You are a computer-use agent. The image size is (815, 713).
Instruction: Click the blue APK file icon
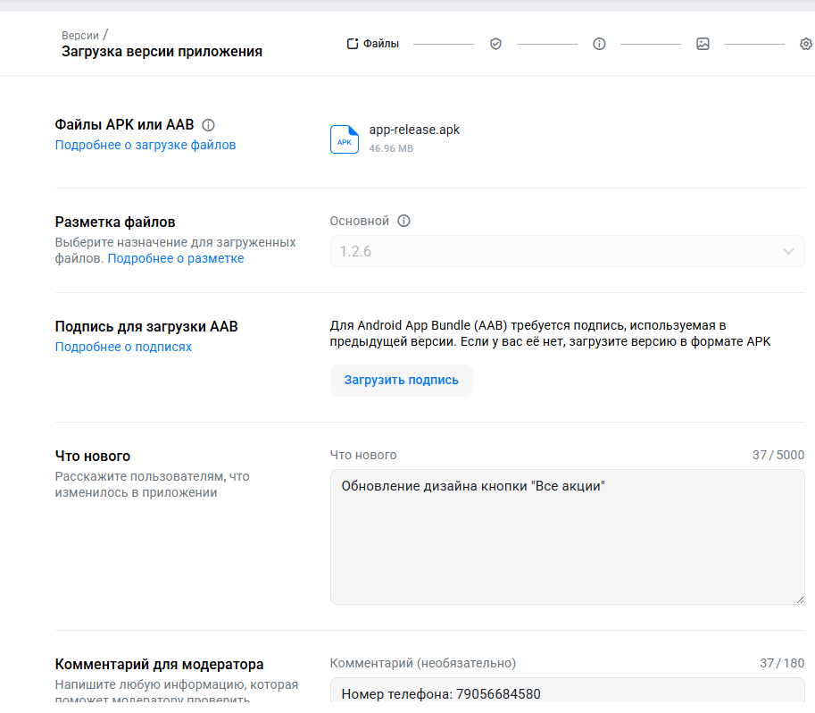pos(344,139)
